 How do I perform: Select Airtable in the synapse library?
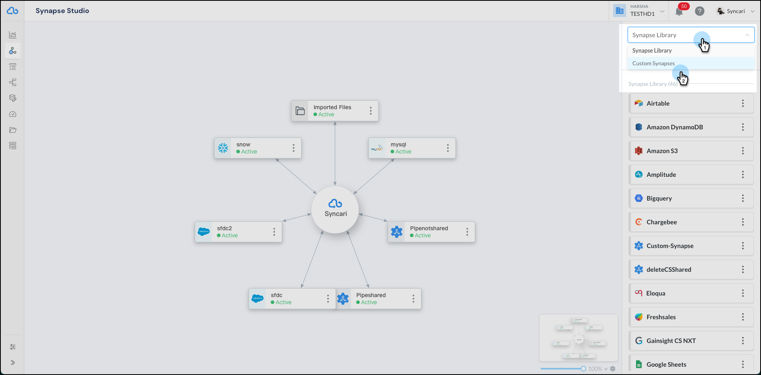691,103
